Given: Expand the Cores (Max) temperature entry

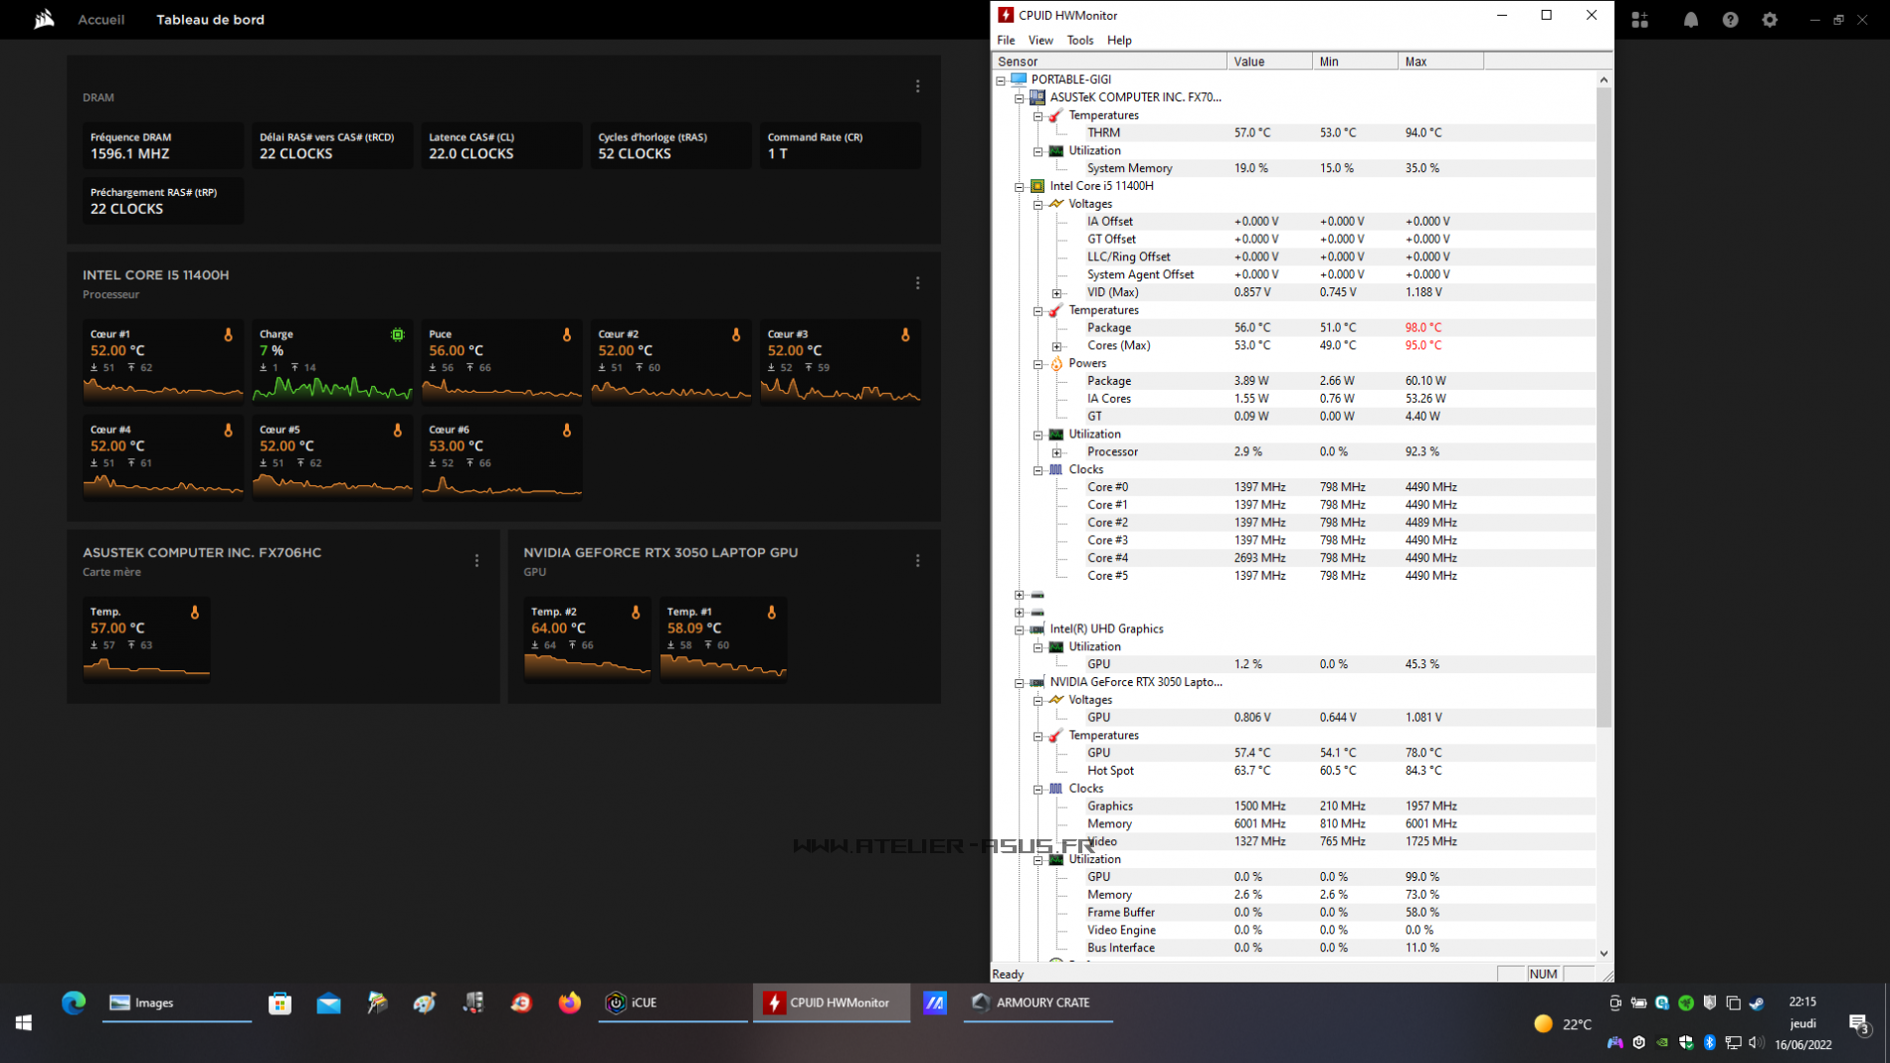Looking at the screenshot, I should click(1056, 347).
